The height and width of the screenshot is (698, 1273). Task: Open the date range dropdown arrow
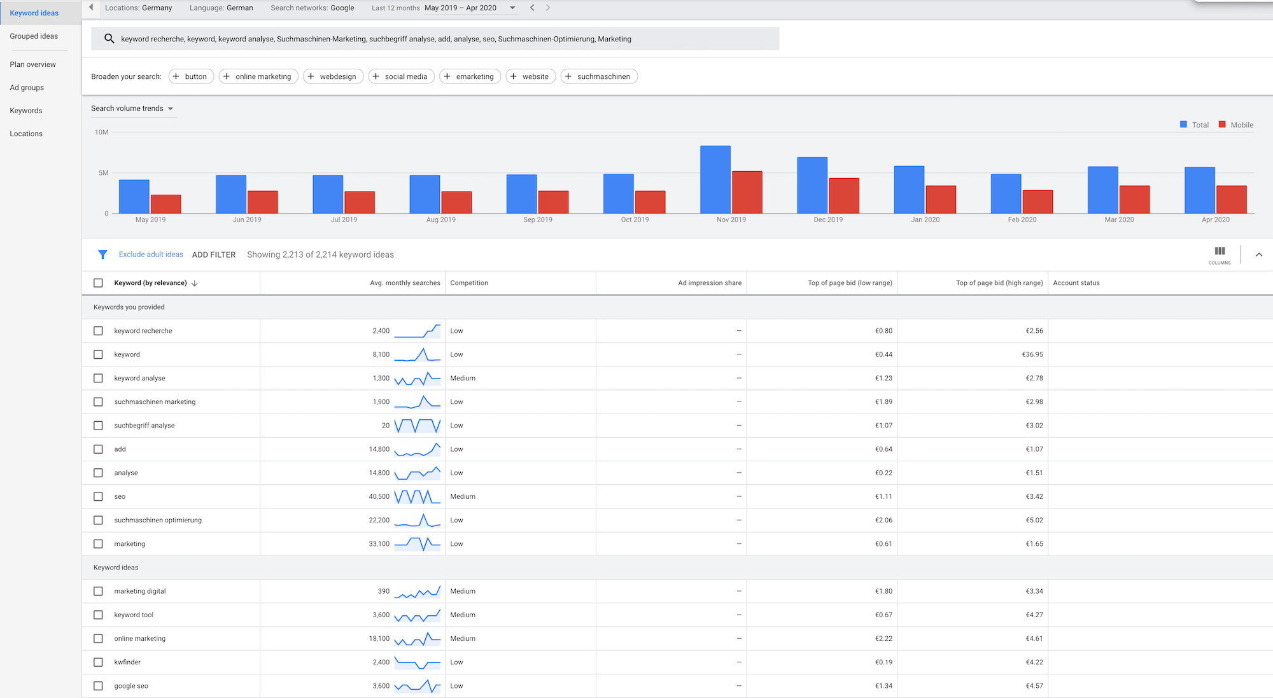[x=512, y=8]
